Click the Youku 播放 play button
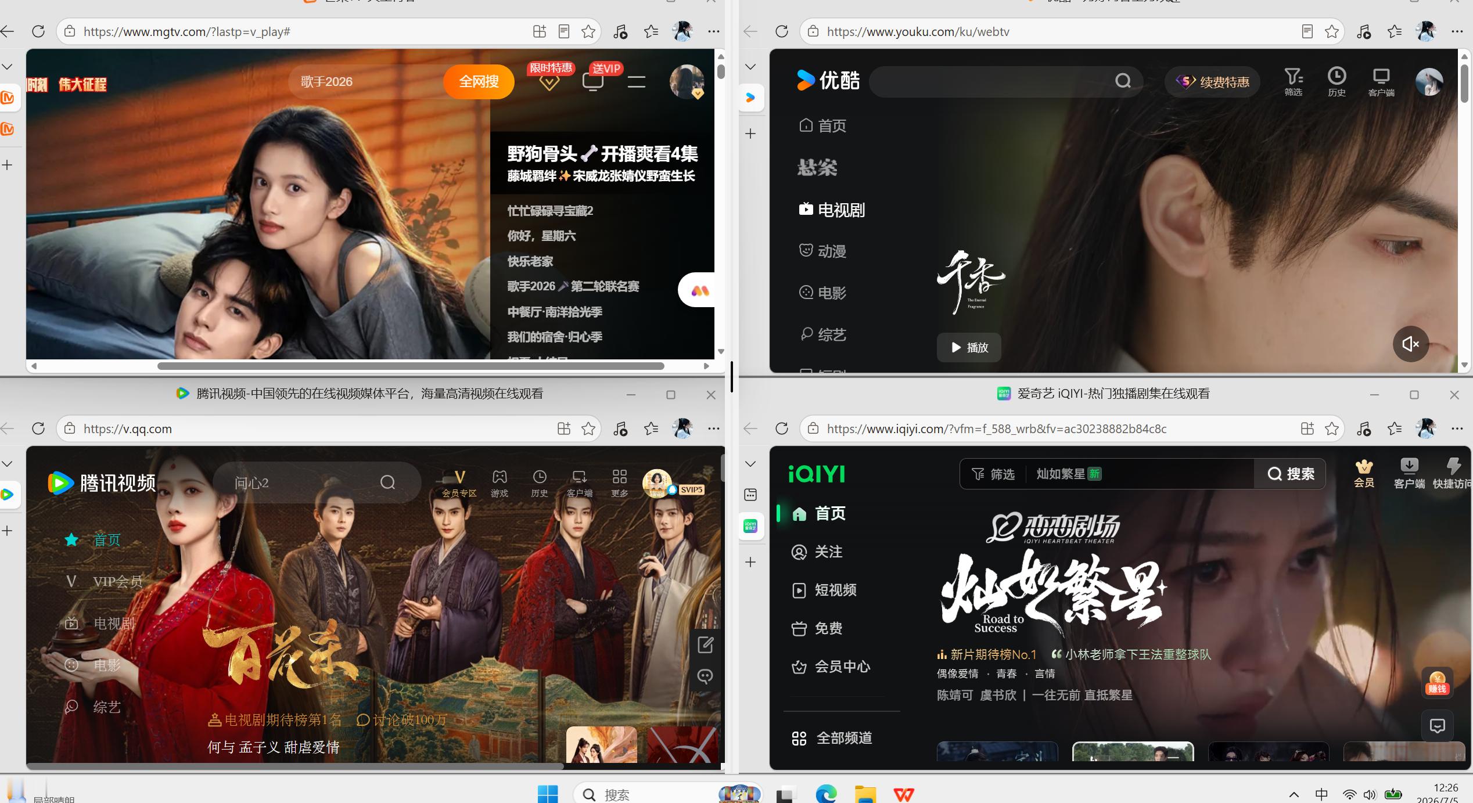1473x803 pixels. tap(969, 347)
